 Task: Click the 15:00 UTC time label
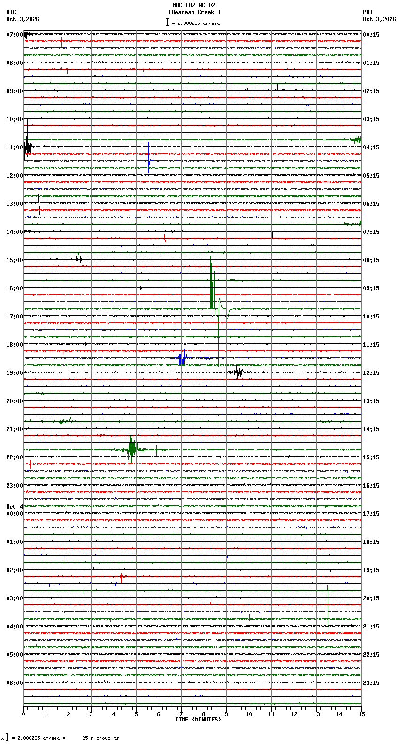(x=15, y=260)
